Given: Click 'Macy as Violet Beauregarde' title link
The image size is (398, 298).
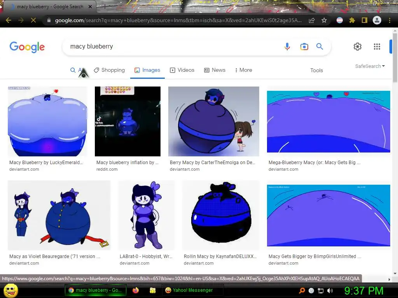Looking at the screenshot, I should (x=54, y=256).
